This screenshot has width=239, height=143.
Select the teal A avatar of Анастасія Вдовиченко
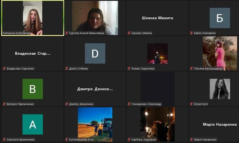[32, 124]
